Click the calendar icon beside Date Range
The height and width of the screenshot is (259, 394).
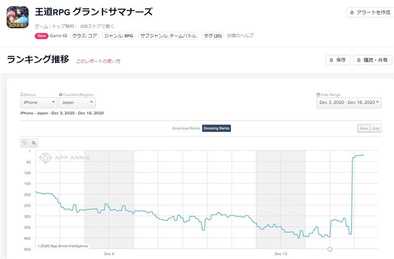(x=318, y=95)
